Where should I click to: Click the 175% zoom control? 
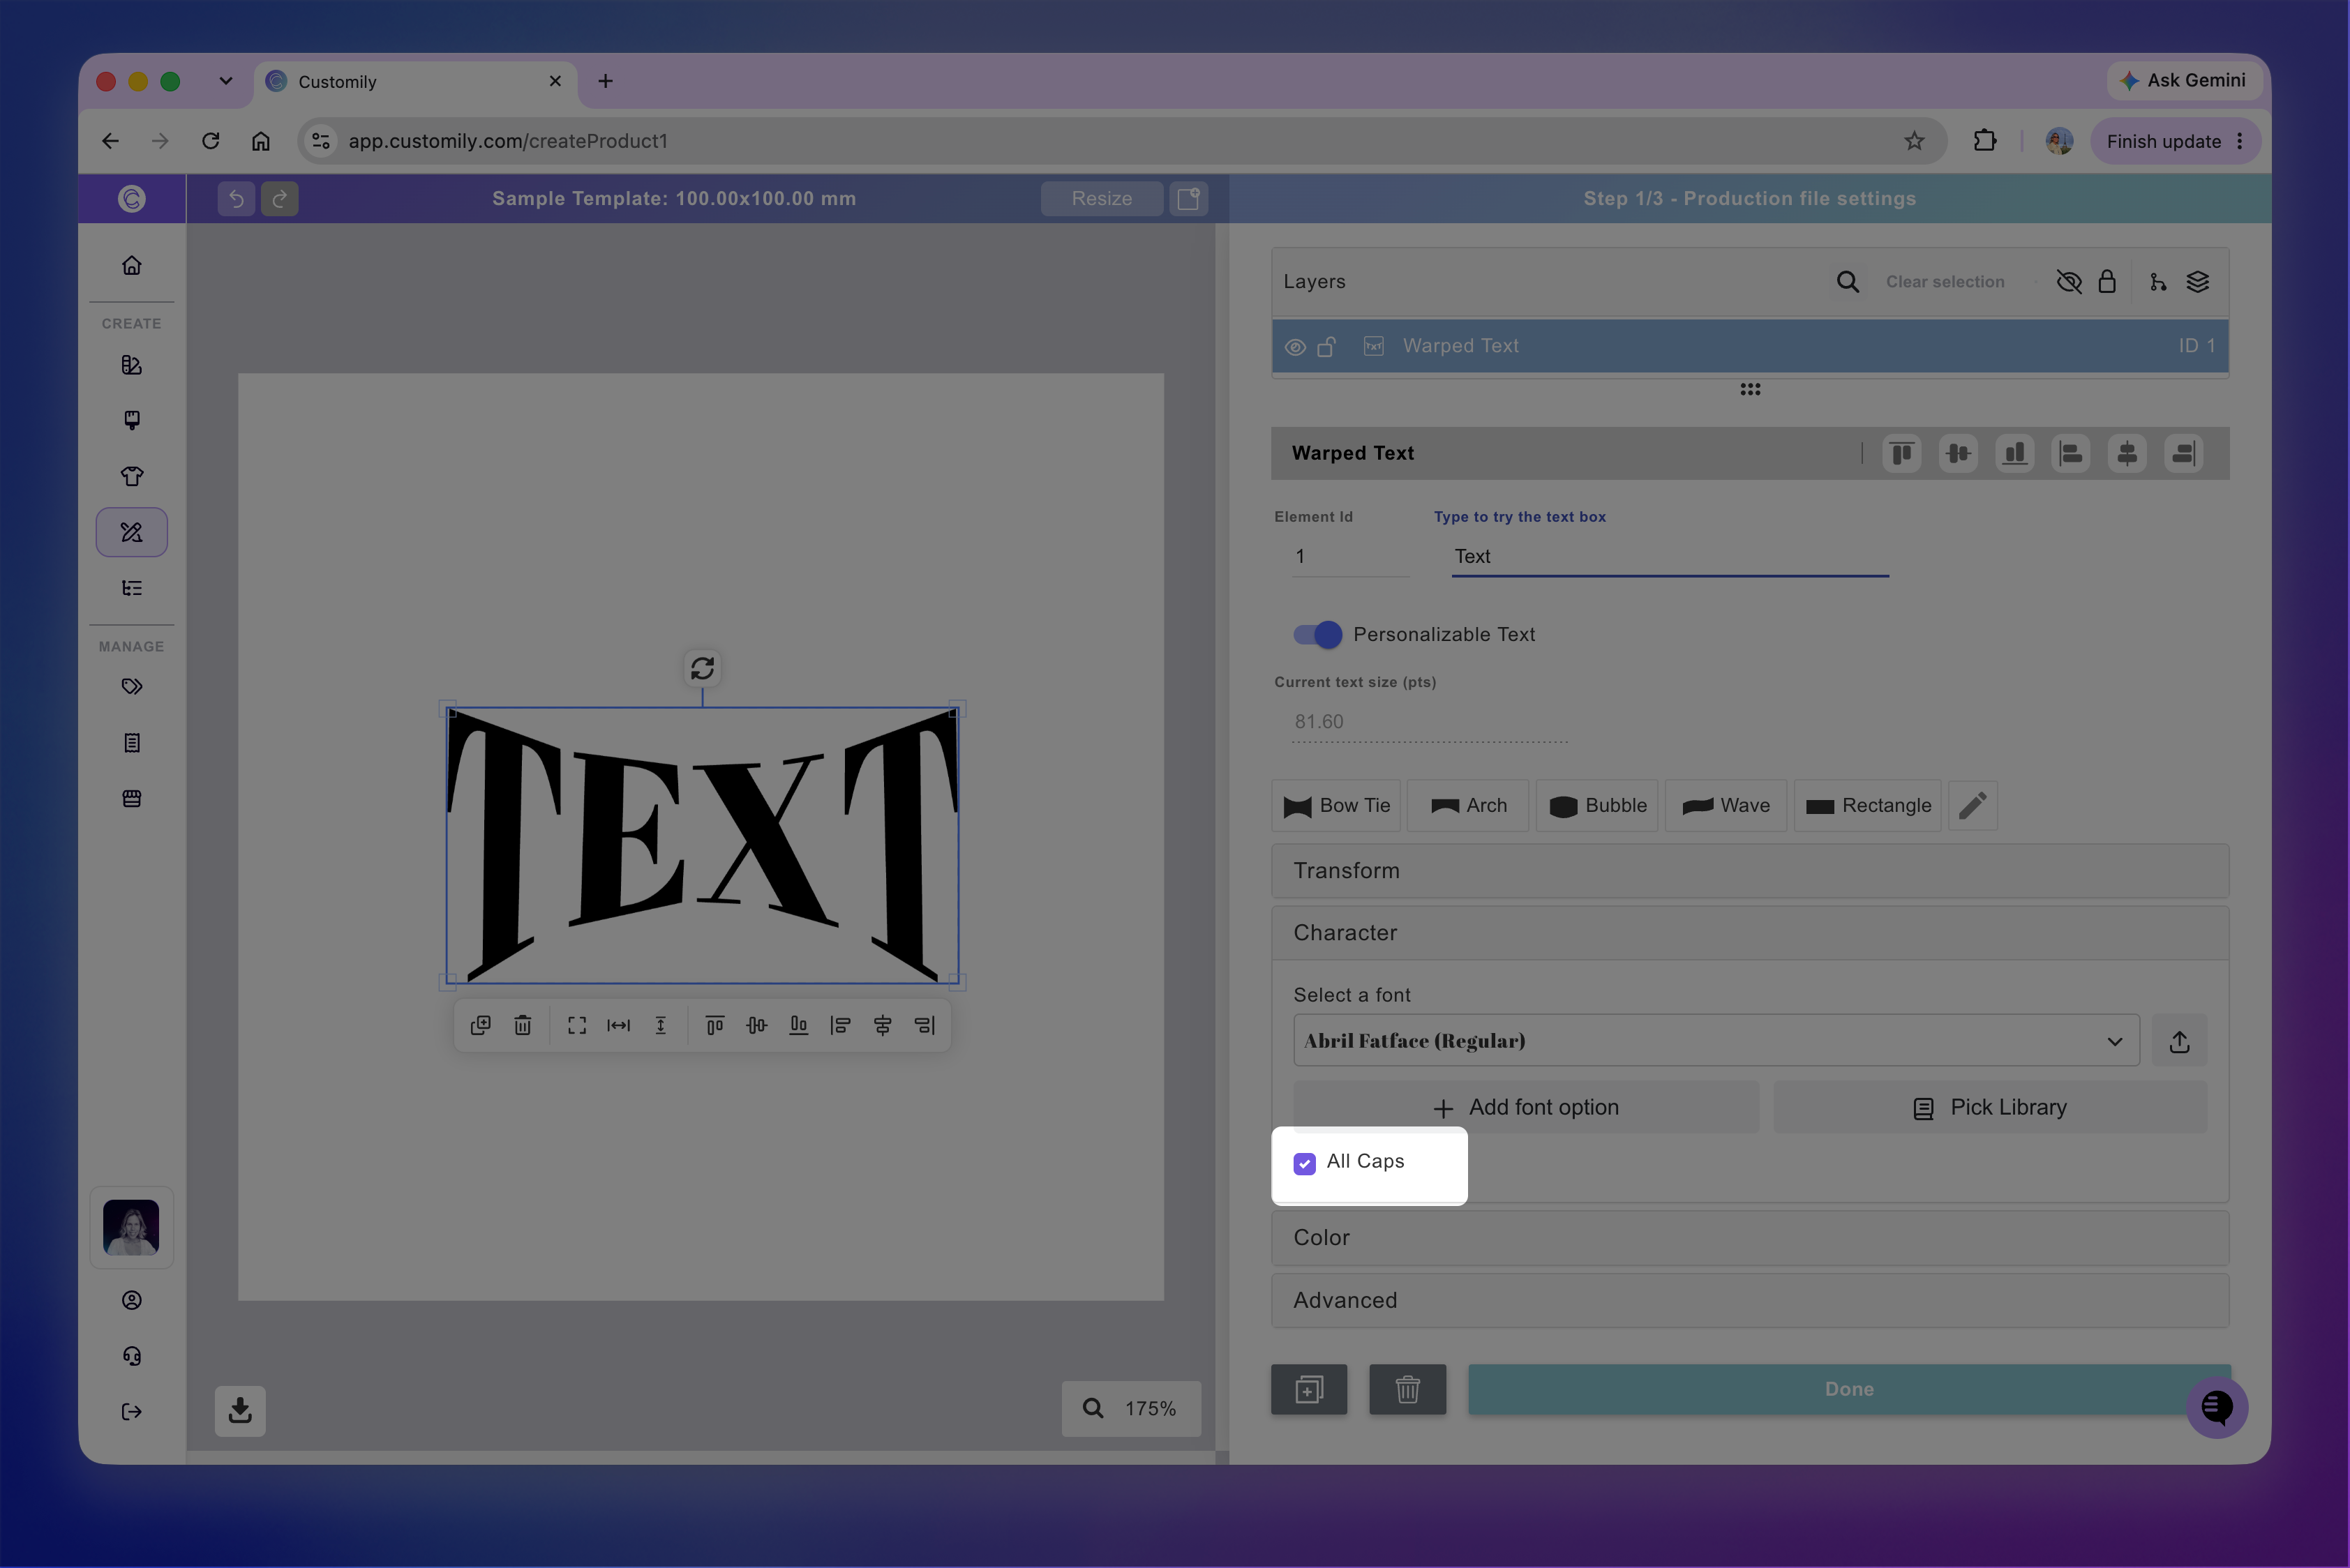point(1132,1408)
